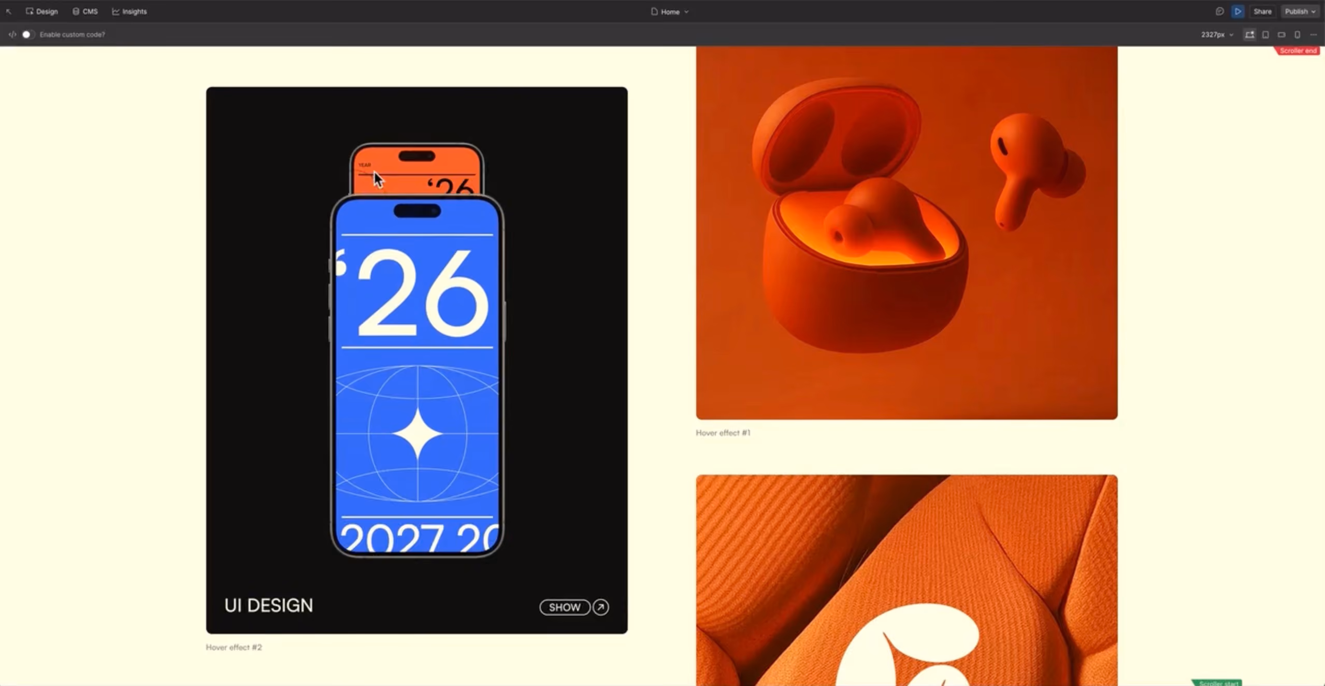Click the circular arrow icon beside SHOW
The height and width of the screenshot is (686, 1325).
pos(601,607)
